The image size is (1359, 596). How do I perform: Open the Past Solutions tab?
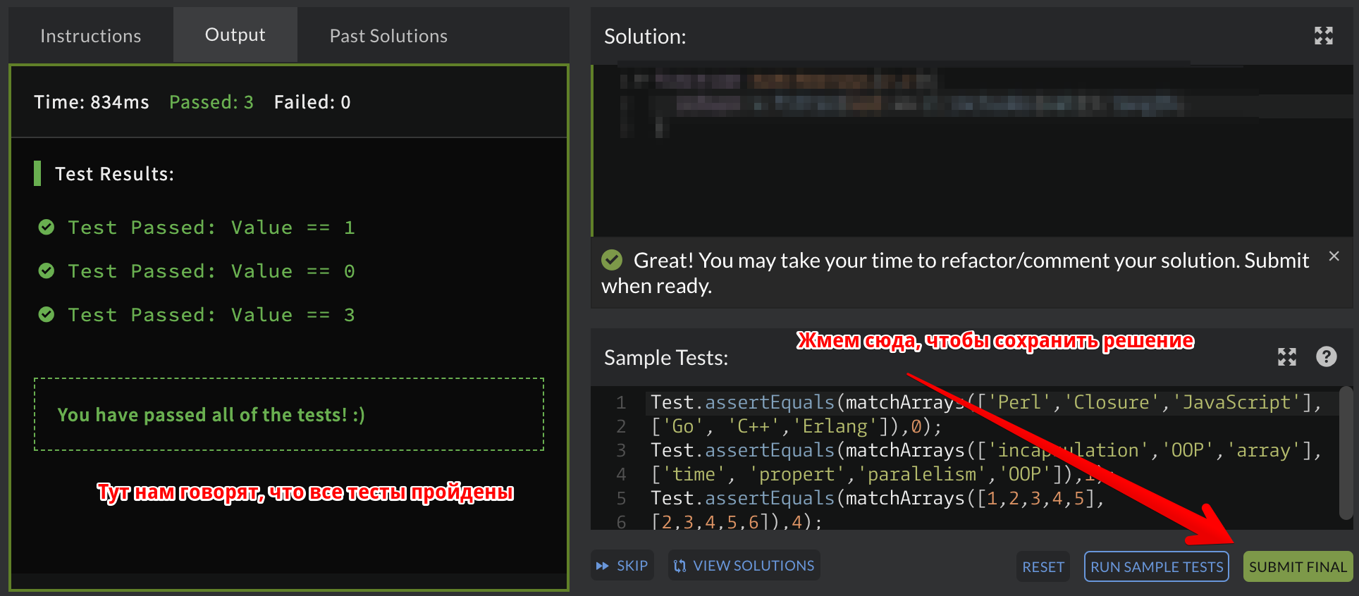click(388, 35)
